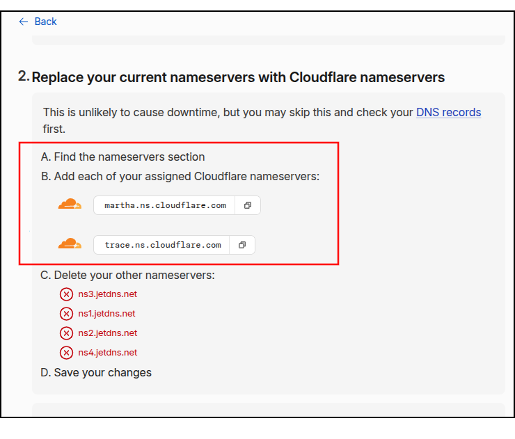Open the DNS records link
The image size is (515, 439).
click(x=448, y=112)
